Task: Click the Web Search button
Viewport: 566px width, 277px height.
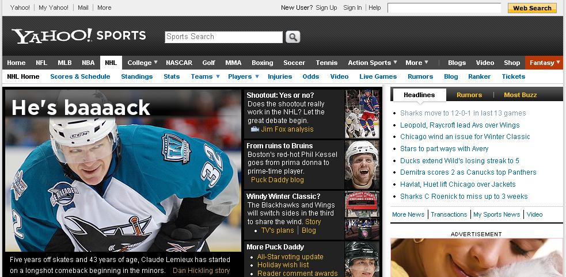Action: pyautogui.click(x=532, y=8)
